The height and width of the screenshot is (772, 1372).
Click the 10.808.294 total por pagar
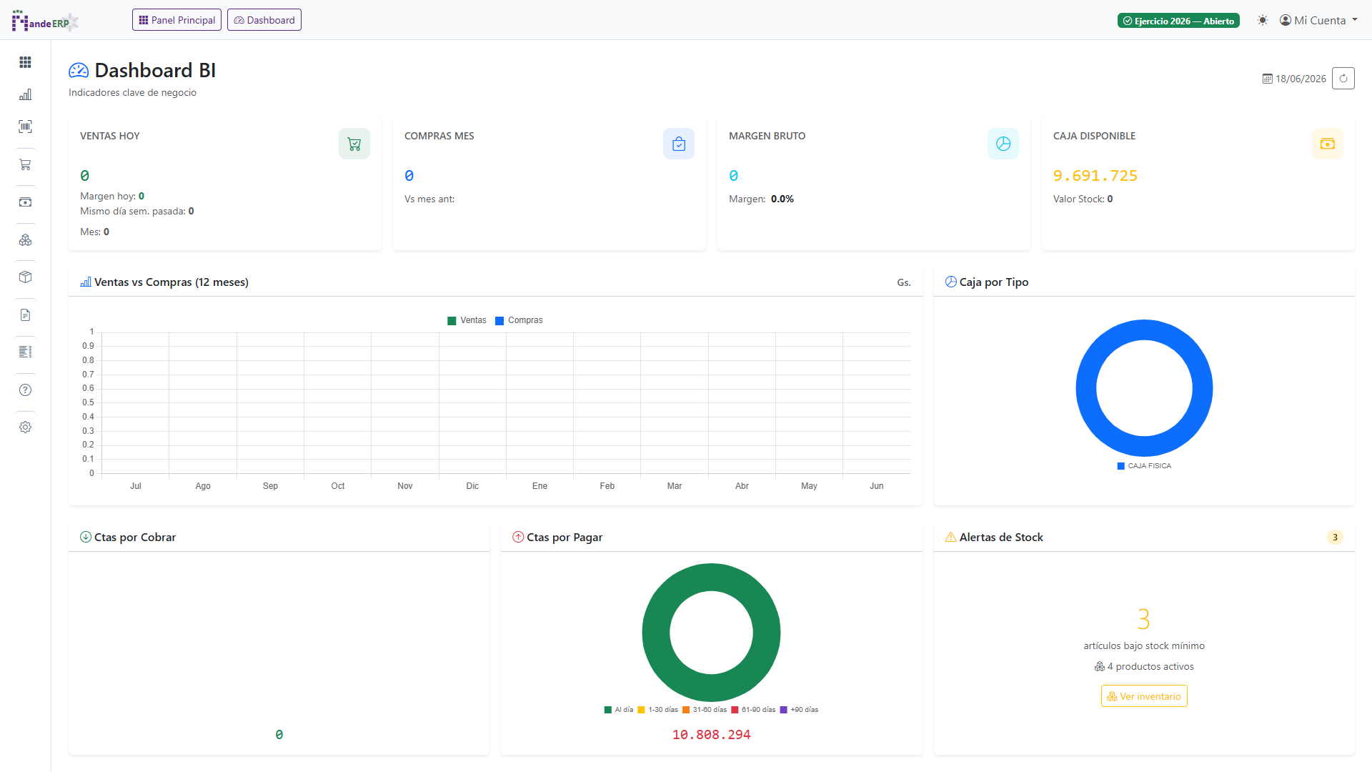tap(711, 735)
